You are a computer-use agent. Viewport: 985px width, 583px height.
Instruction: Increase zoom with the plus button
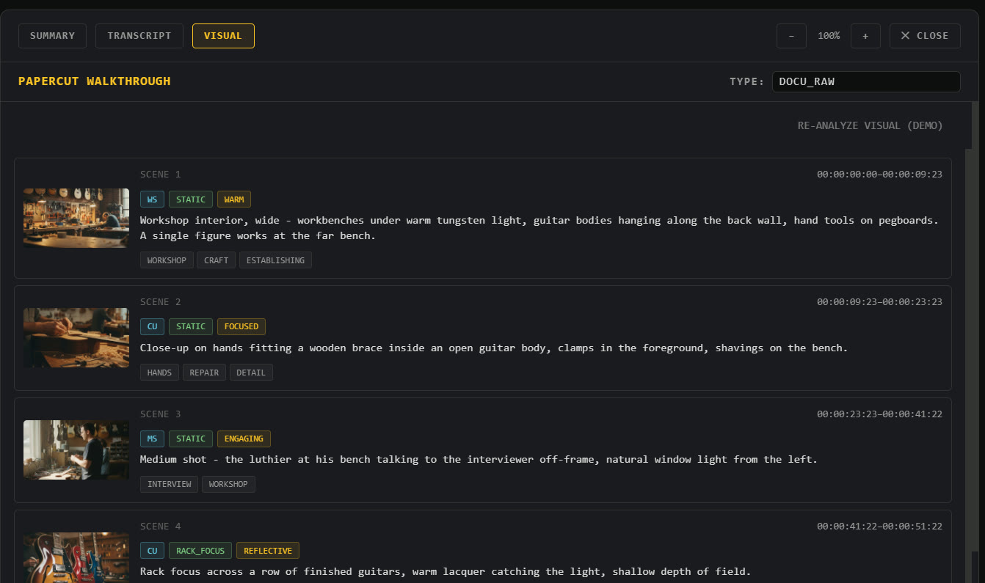865,36
